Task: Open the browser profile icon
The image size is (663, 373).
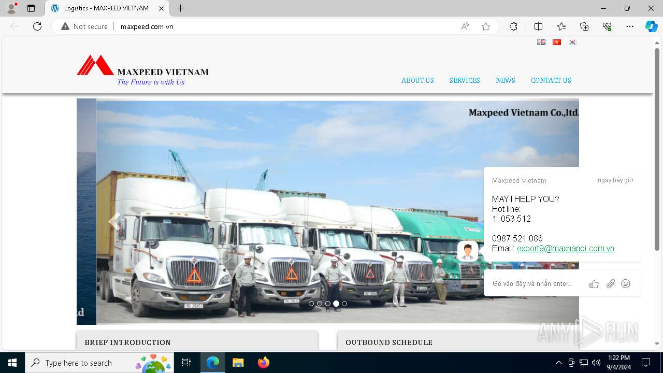Action: (x=11, y=8)
